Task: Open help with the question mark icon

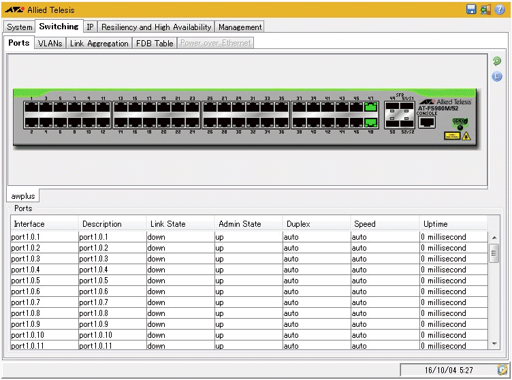Action: pyautogui.click(x=500, y=10)
